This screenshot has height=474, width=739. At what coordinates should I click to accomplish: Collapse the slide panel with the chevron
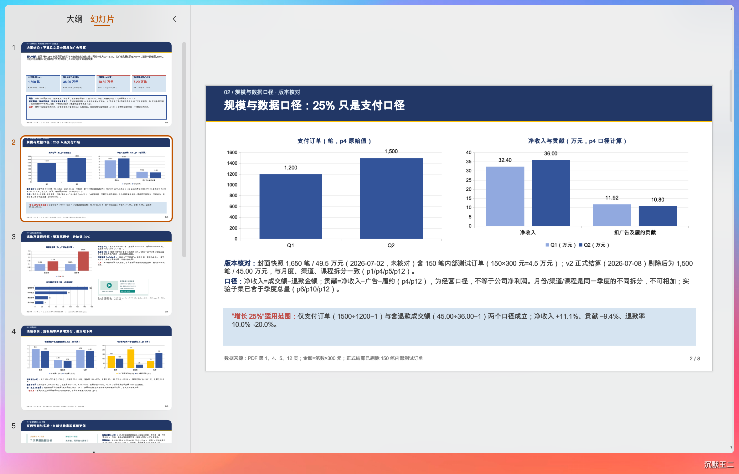pyautogui.click(x=175, y=19)
